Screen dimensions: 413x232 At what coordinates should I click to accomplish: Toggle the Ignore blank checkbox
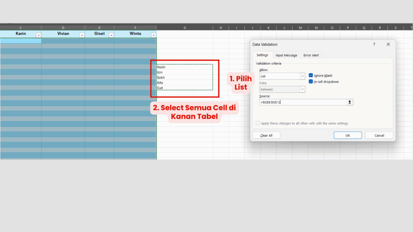tap(311, 75)
